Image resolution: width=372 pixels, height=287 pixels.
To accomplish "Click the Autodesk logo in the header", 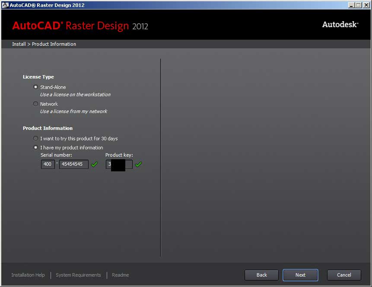I will point(340,25).
